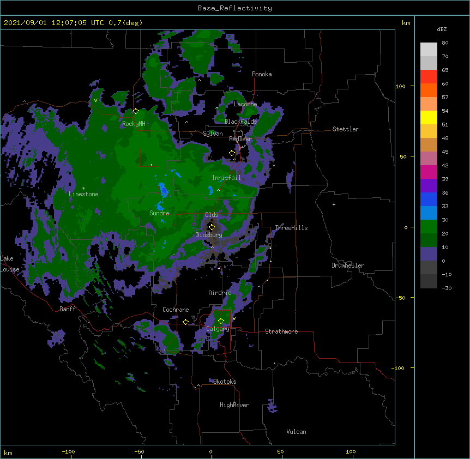Click the yellow V marker east of Calgary
Viewport: 470px width, 459px height.
point(234,318)
